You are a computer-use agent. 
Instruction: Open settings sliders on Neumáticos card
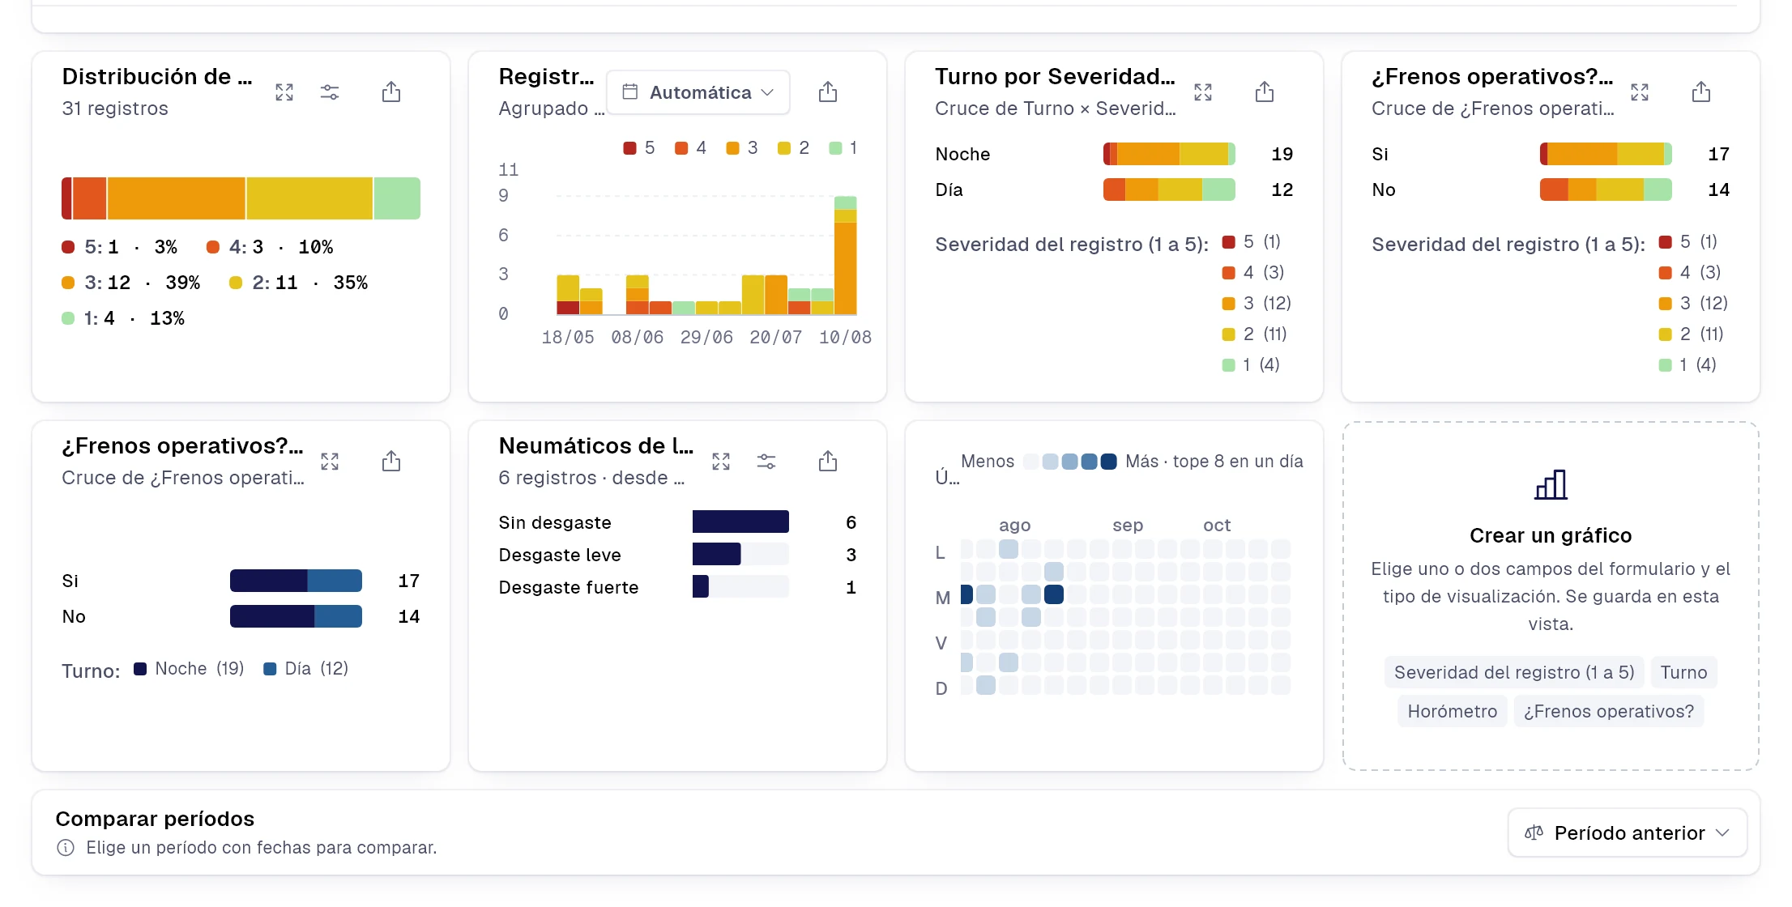(766, 462)
